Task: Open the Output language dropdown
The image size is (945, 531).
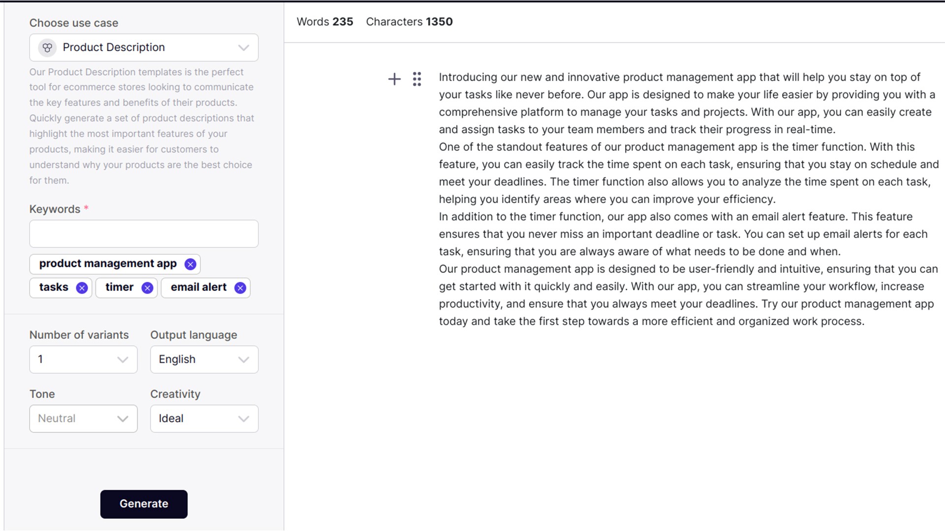Action: pos(204,359)
